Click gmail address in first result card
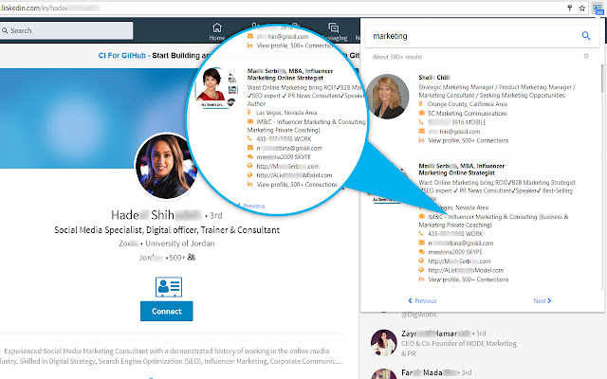This screenshot has width=607, height=379. 454,132
